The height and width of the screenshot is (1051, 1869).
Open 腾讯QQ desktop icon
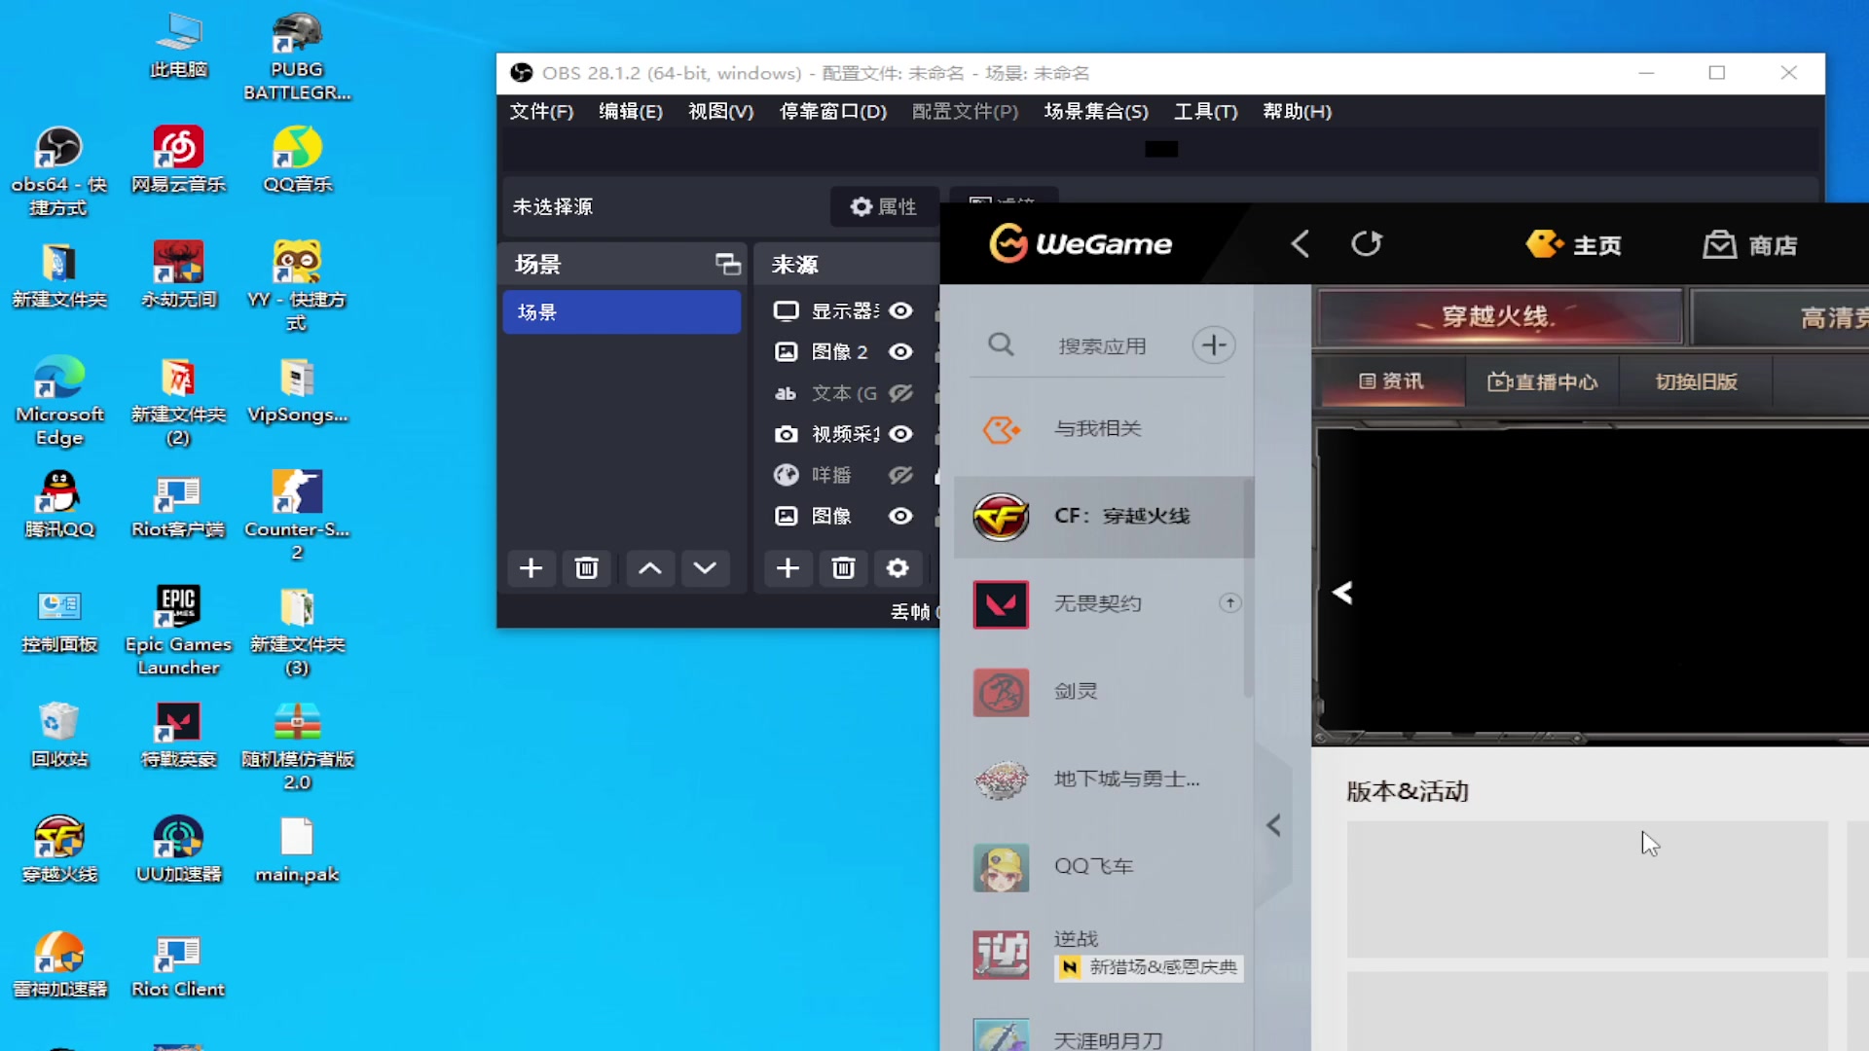point(59,504)
